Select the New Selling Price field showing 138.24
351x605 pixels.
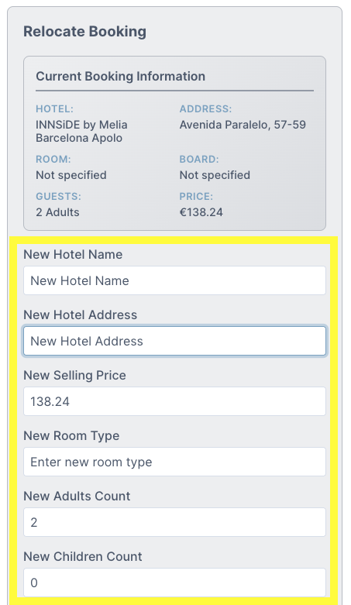[174, 401]
